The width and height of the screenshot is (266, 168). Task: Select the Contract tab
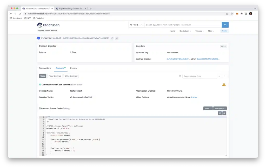point(61,68)
